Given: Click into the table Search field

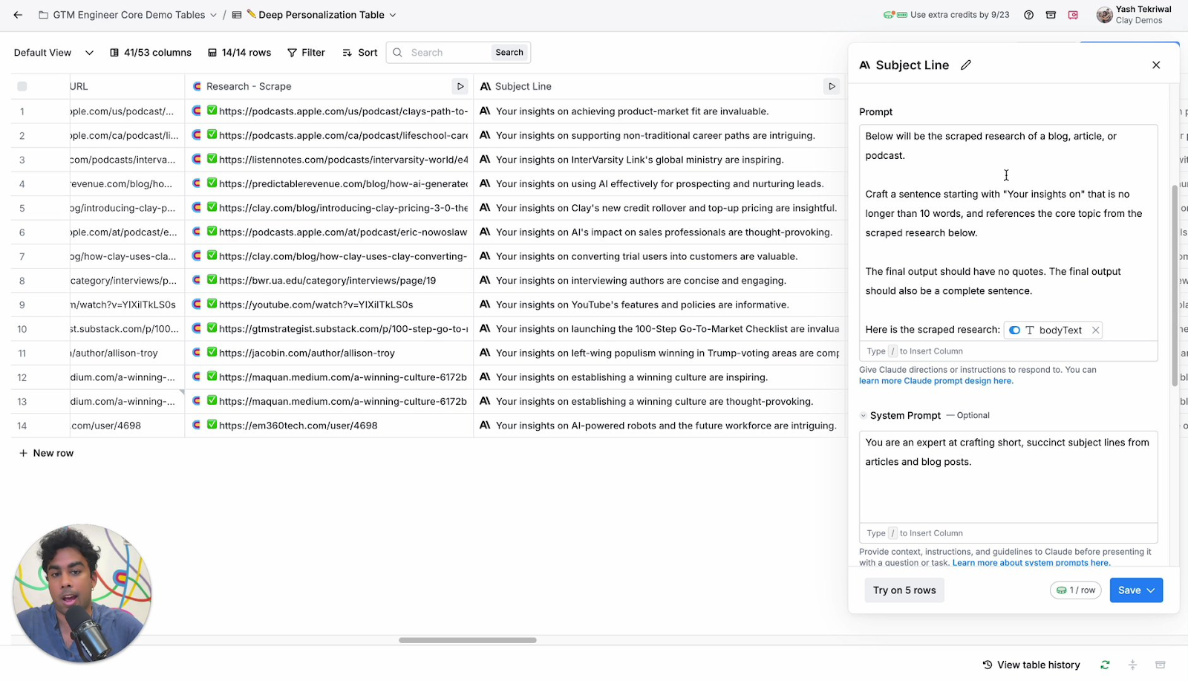Looking at the screenshot, I should pyautogui.click(x=448, y=53).
